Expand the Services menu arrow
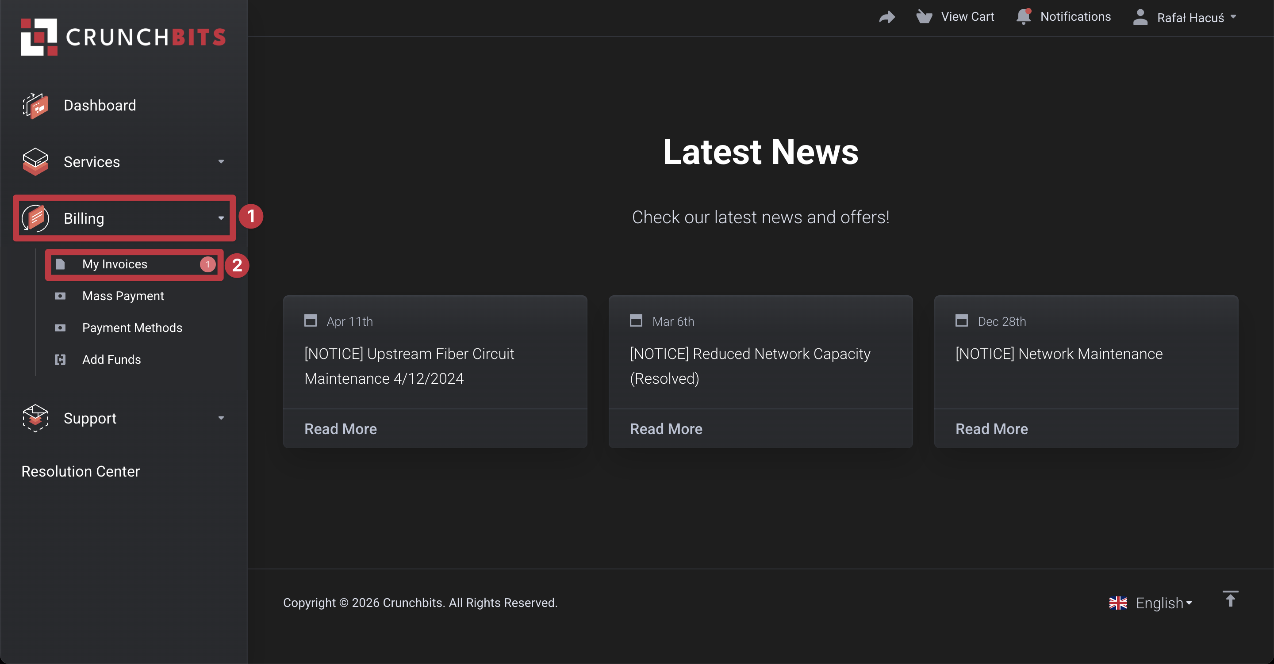1274x664 pixels. (x=221, y=162)
